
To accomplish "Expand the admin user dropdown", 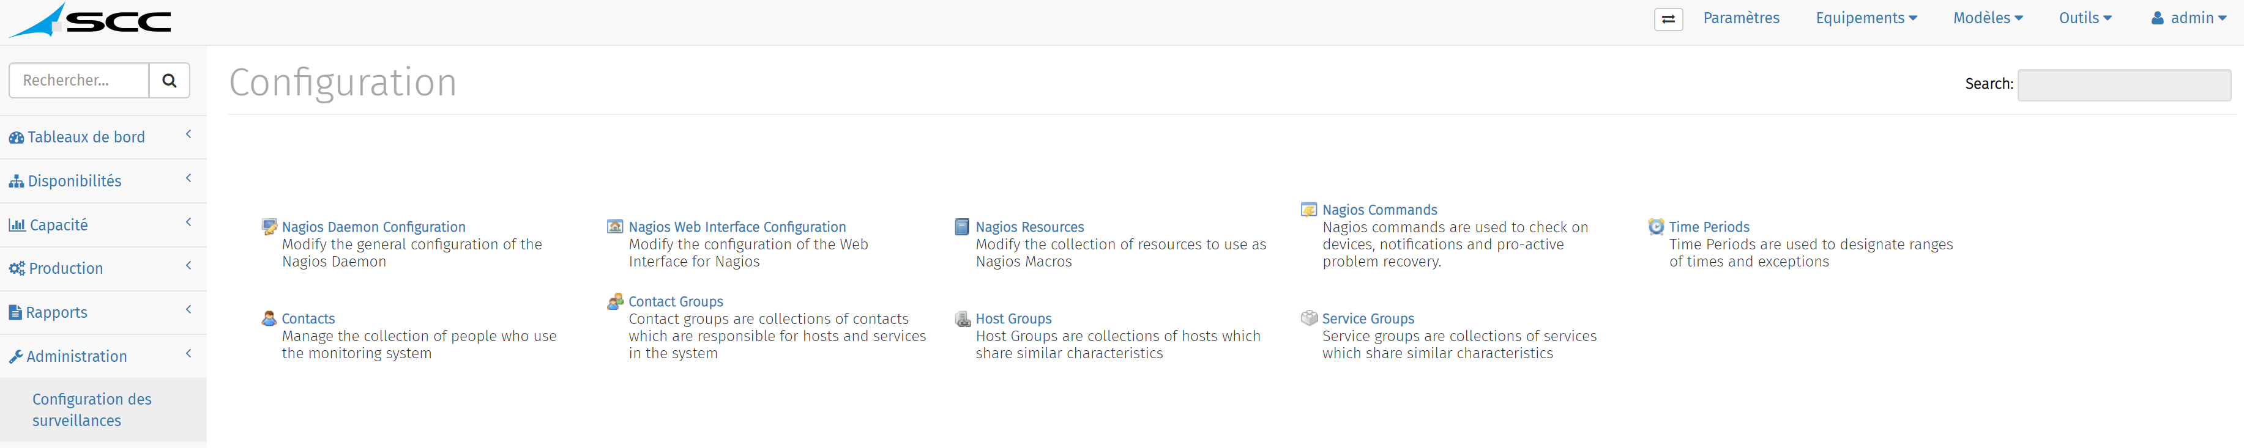I will pos(2188,18).
